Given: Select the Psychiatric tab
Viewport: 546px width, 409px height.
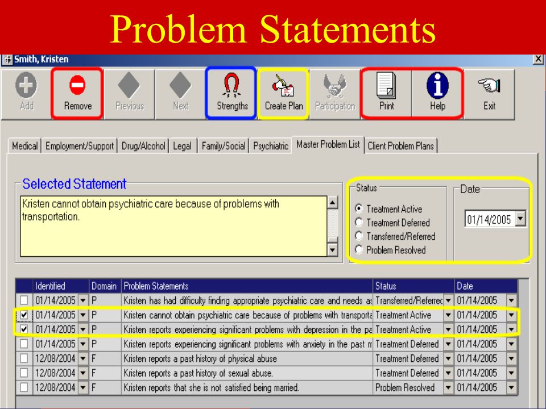Looking at the screenshot, I should pos(271,146).
